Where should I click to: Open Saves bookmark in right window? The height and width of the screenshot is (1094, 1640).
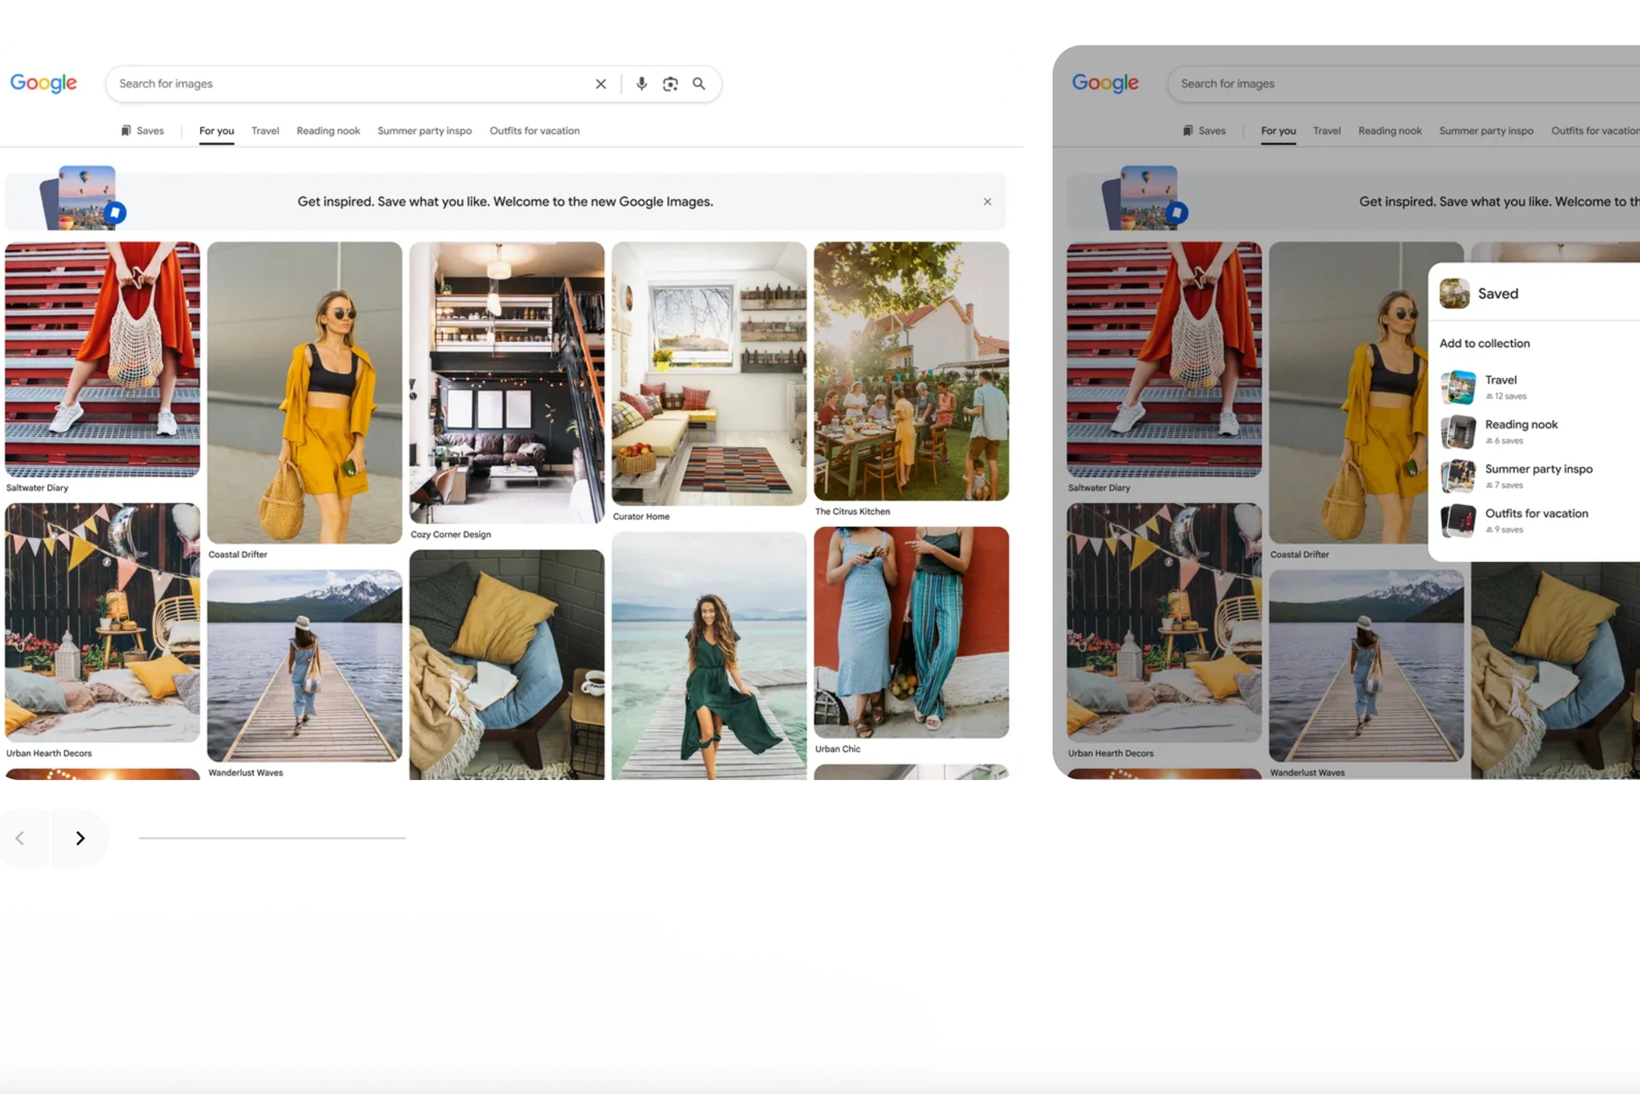tap(1204, 131)
